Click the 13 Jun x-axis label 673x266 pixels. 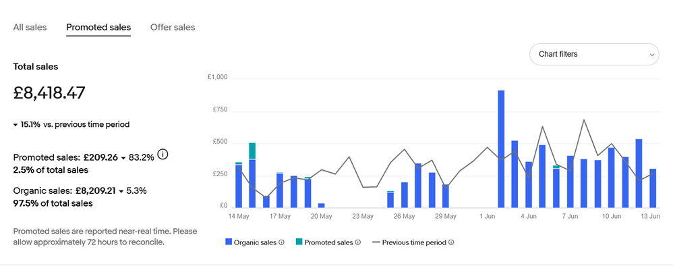(651, 216)
